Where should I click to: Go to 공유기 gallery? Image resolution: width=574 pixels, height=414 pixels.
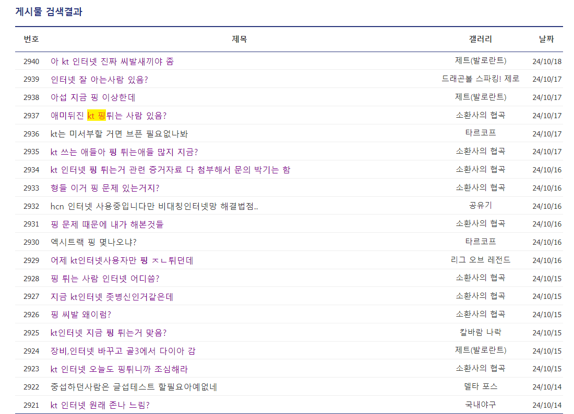tap(480, 205)
